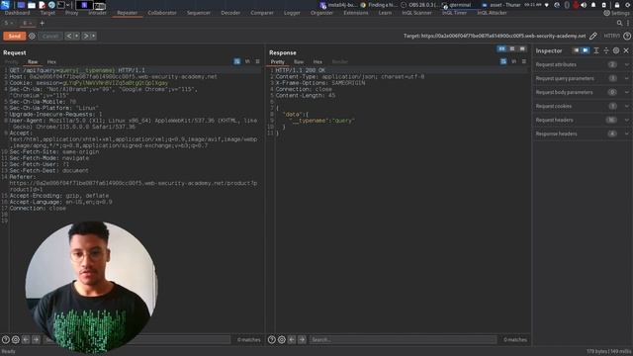Image resolution: width=633 pixels, height=356 pixels.
Task: Select the Response Raw view tab
Action: (299, 61)
